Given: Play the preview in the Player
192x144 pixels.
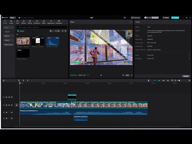Looking at the screenshot, I should click(x=101, y=75).
